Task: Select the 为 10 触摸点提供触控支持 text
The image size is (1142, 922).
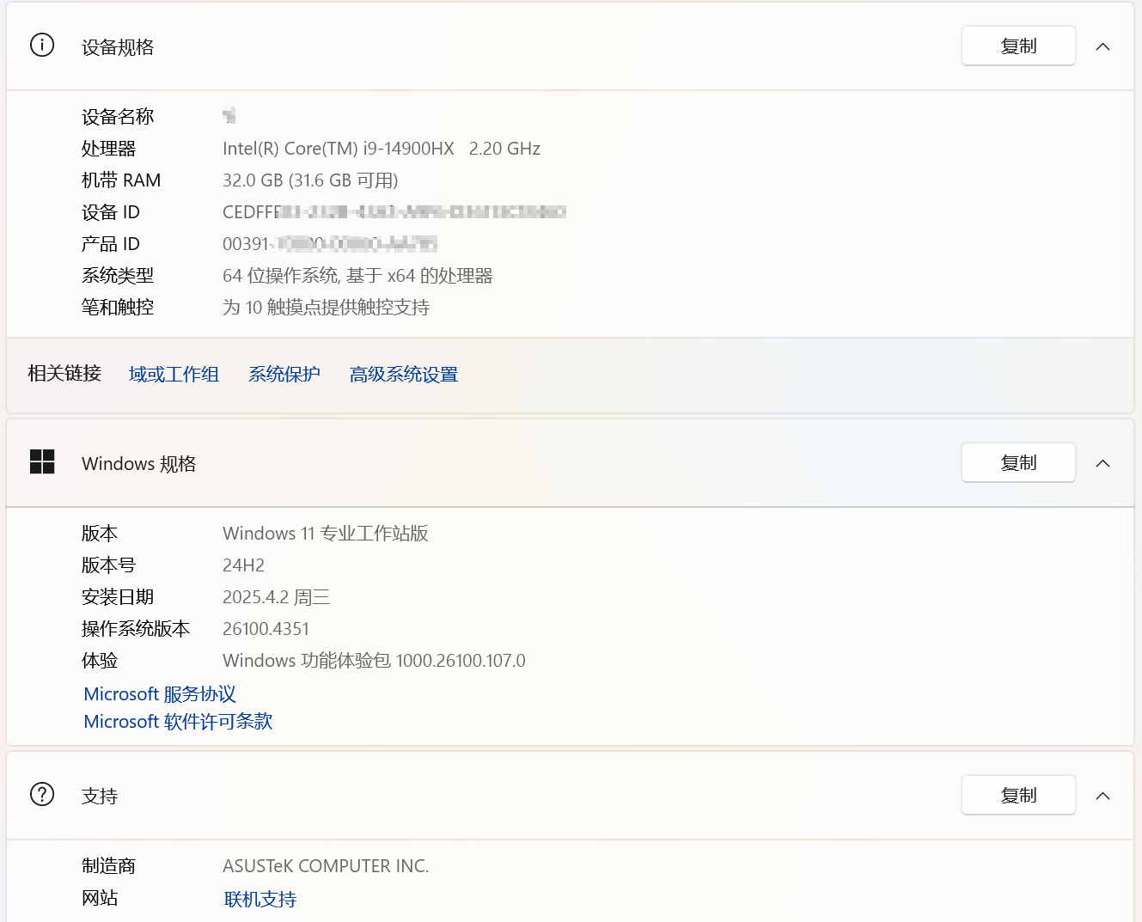Action: coord(326,308)
